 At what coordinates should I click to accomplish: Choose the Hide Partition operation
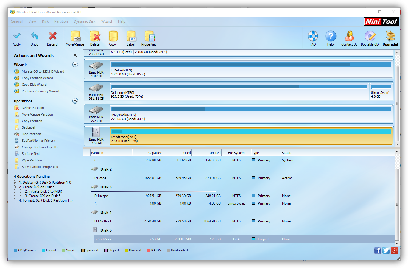(31, 134)
